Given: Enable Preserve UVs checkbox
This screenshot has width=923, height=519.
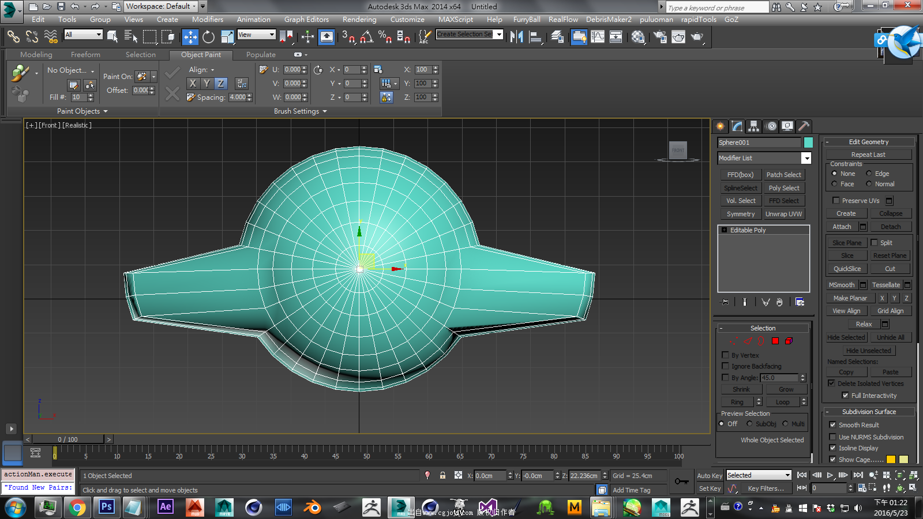Looking at the screenshot, I should (836, 201).
